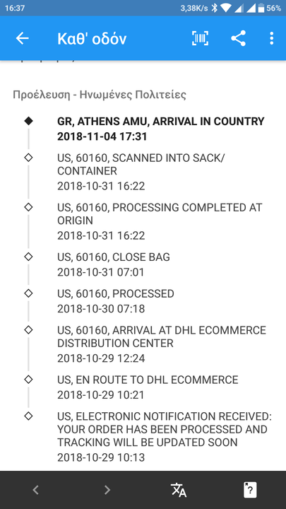This screenshot has width=286, height=509.
Task: Tap the help page icon at bottom right
Action: [250, 490]
